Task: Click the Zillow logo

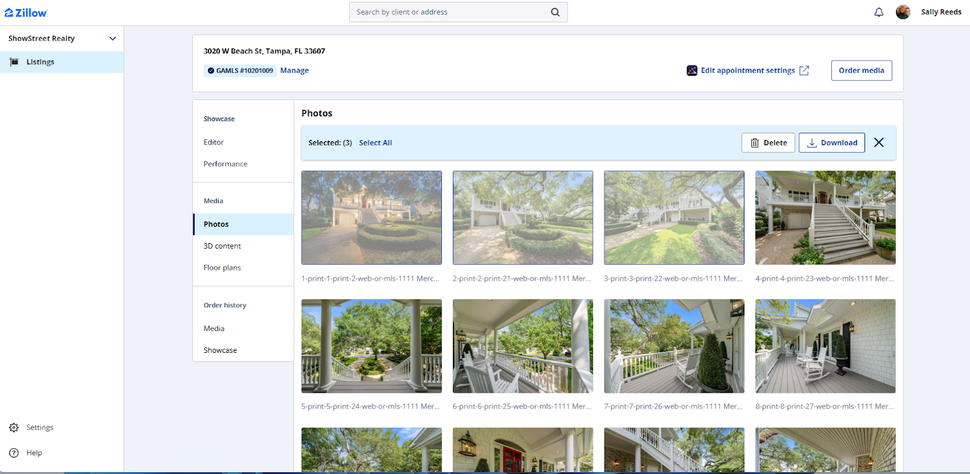Action: (x=26, y=13)
